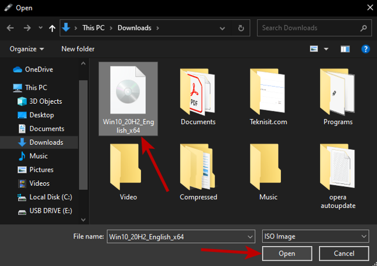Select the opera autoupdate folder
This screenshot has height=266, width=377.
(338, 176)
